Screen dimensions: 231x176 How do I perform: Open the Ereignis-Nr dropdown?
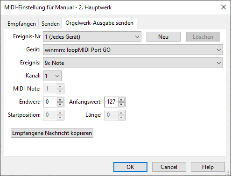click(x=92, y=37)
